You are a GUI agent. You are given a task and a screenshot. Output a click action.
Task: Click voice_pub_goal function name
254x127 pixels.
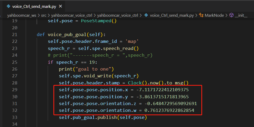tap(67, 34)
